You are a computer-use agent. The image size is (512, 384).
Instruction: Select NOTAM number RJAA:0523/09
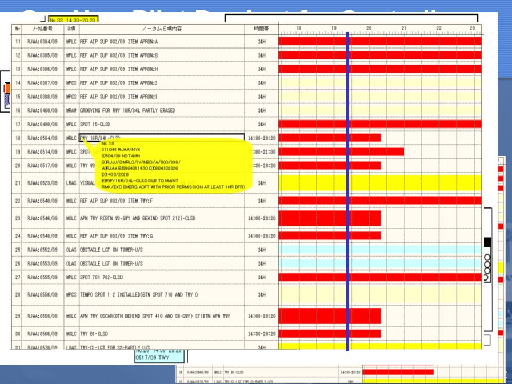coord(43,183)
